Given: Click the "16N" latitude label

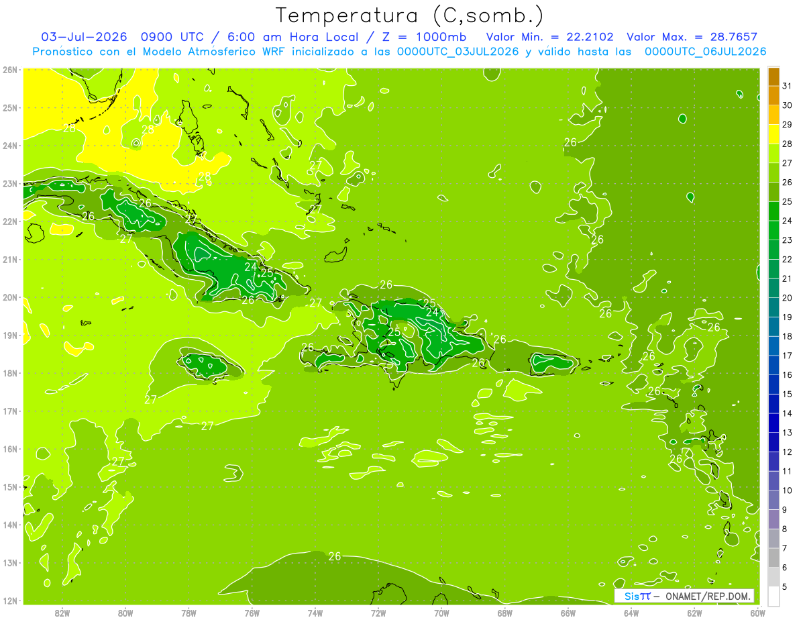Looking at the screenshot, I should coord(9,449).
